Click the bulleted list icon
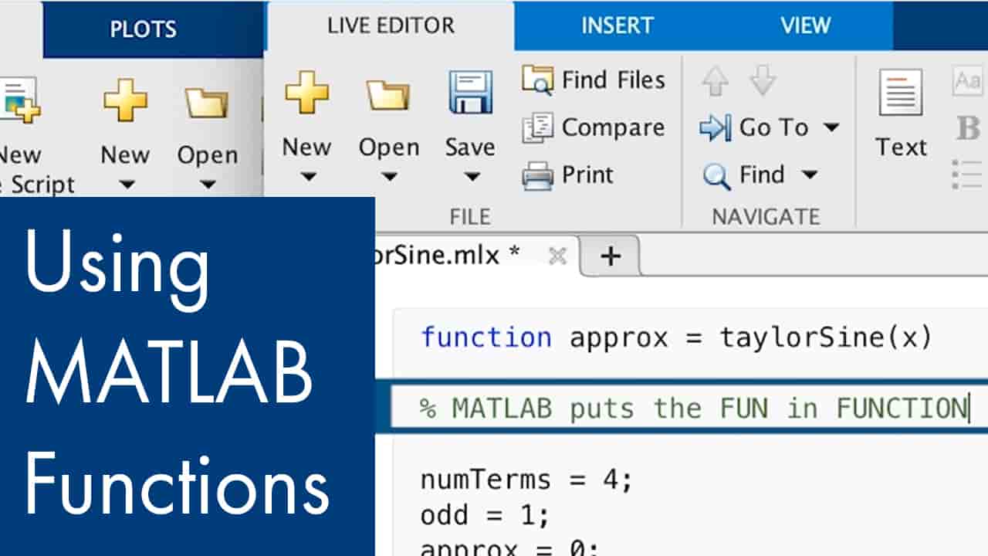Image resolution: width=988 pixels, height=556 pixels. click(x=968, y=175)
